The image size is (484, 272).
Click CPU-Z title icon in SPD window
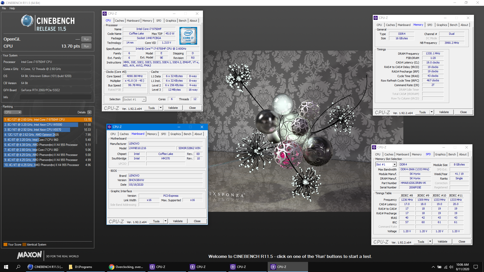point(374,147)
